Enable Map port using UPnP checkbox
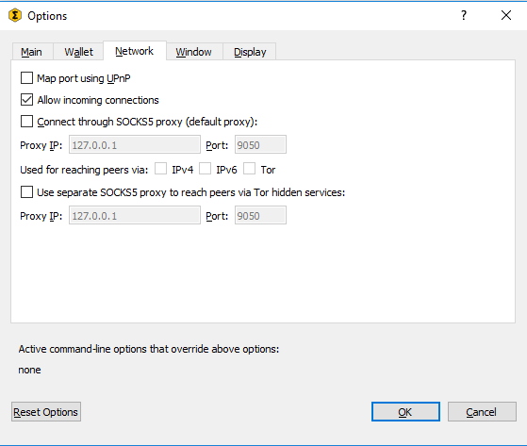Viewport: 527px width, 446px height. (27, 78)
